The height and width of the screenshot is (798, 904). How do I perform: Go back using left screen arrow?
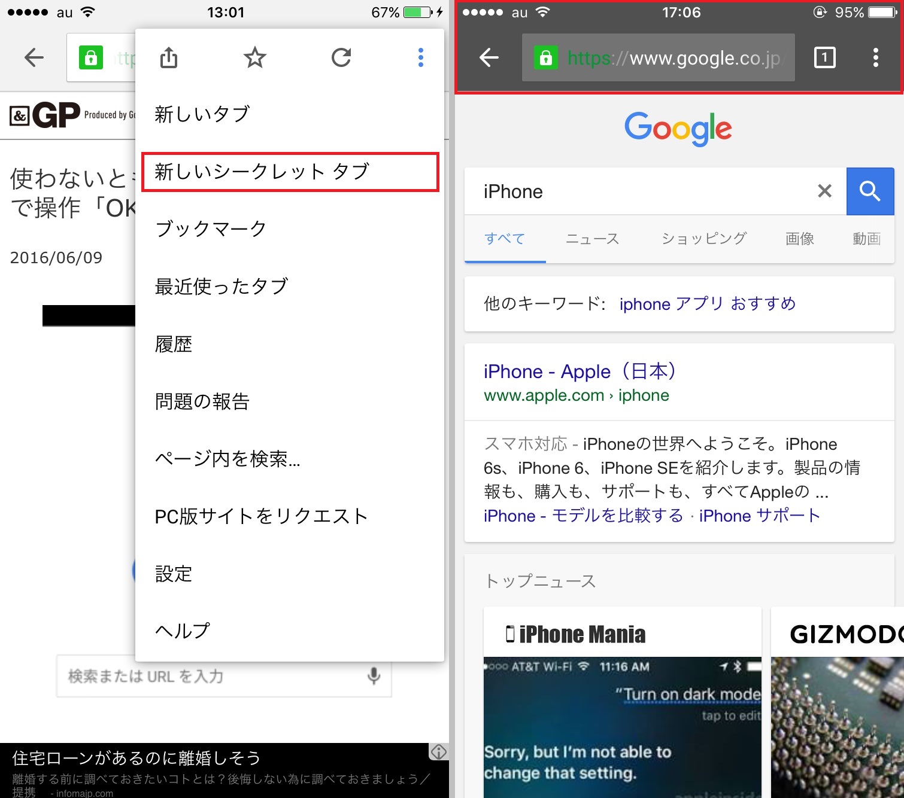[34, 58]
